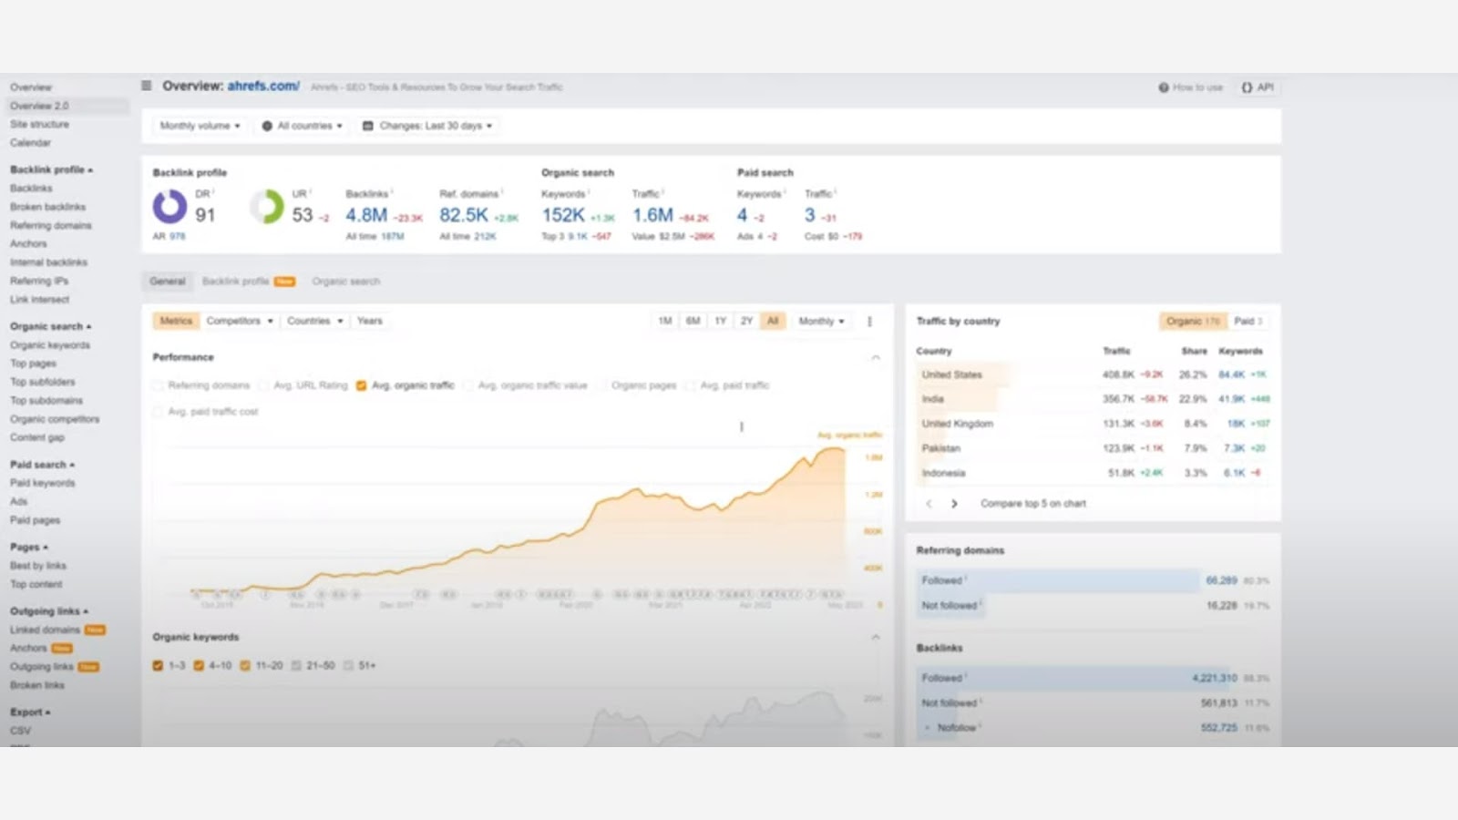Select the Metrics chart tab
The width and height of the screenshot is (1458, 820).
point(176,321)
